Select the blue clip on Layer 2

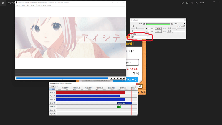point(88,96)
